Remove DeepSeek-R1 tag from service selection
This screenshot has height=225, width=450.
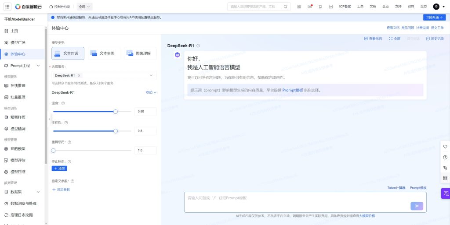coord(79,75)
